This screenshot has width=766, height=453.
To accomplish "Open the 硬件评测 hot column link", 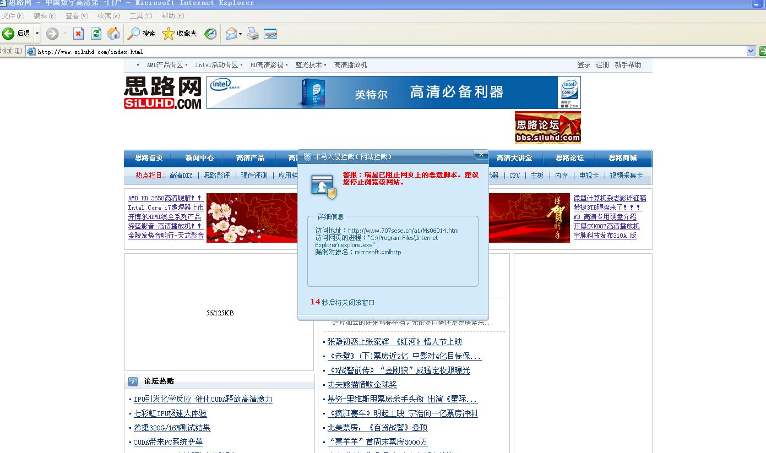I will pos(254,176).
